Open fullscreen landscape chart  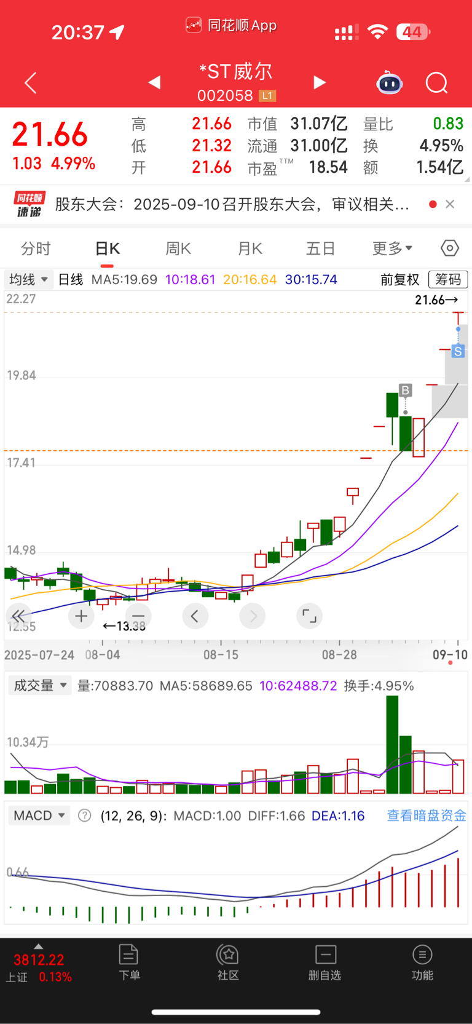coord(309,616)
